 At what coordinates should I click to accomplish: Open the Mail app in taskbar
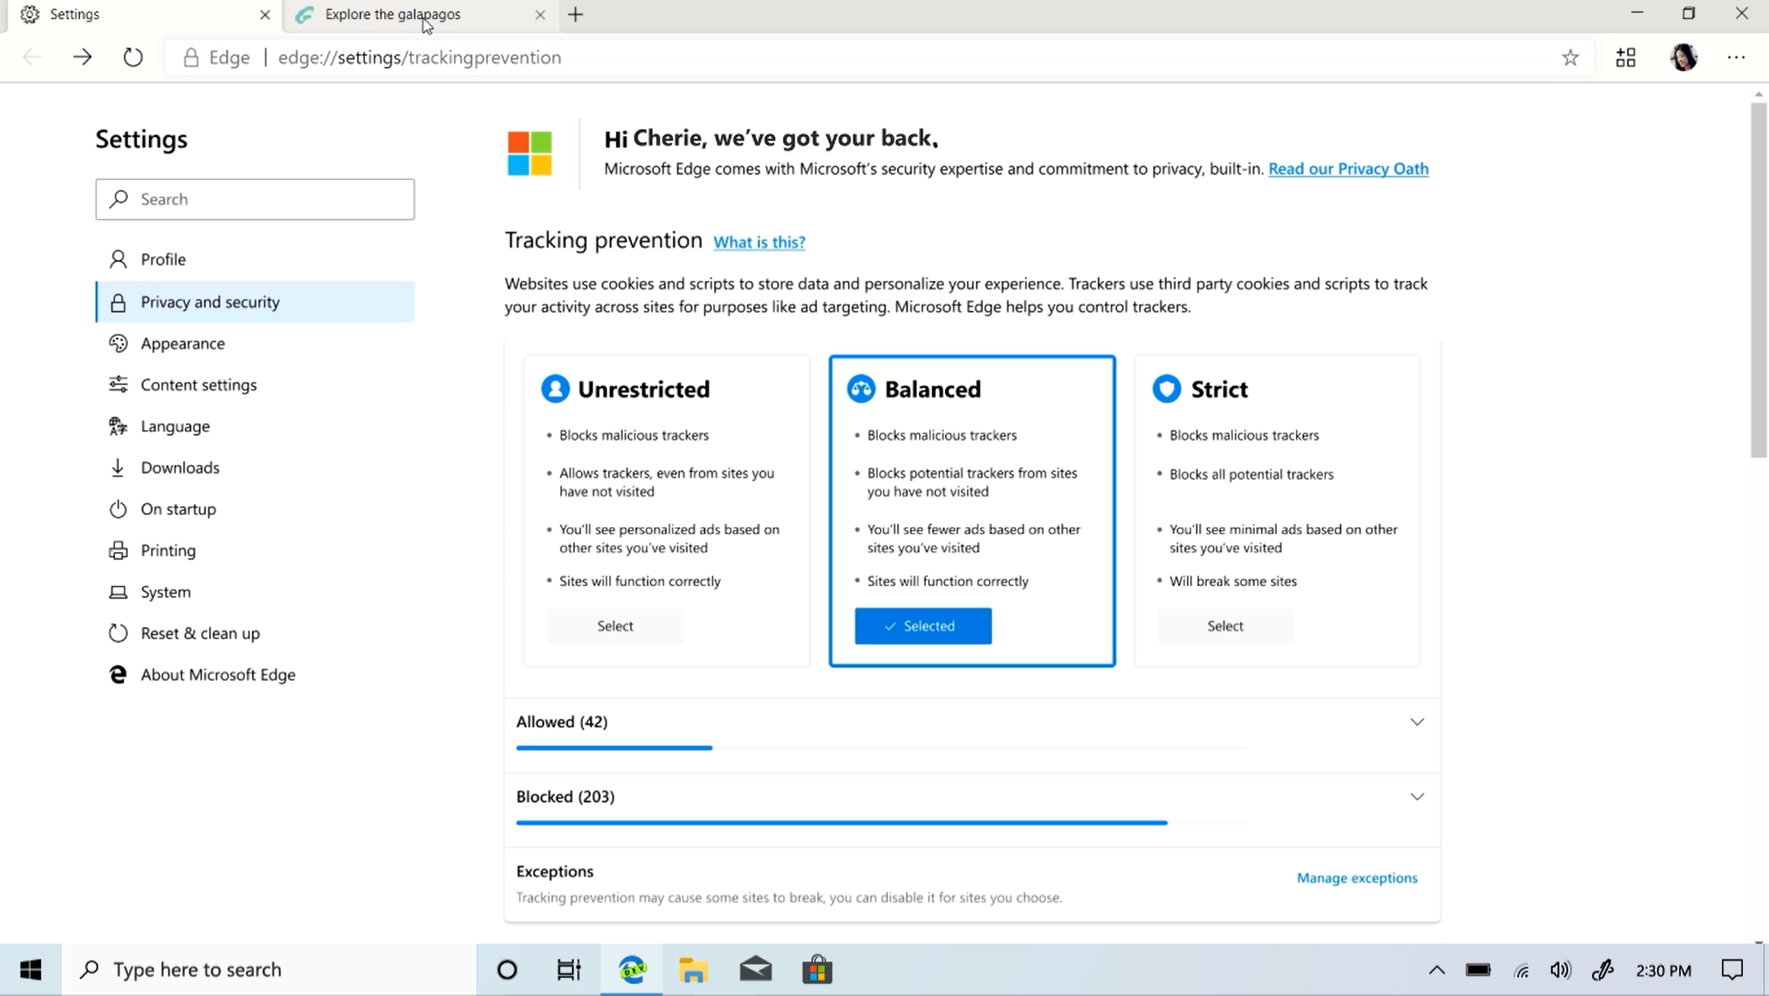(755, 969)
